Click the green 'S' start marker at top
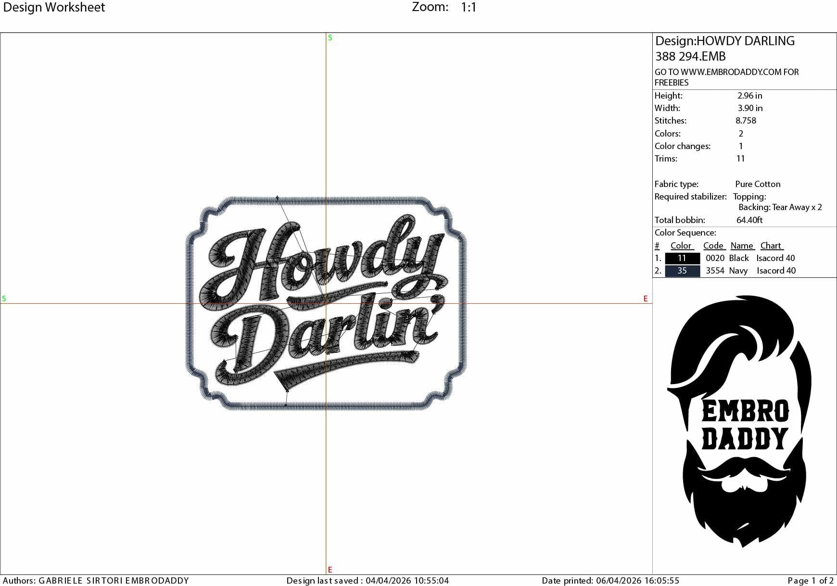This screenshot has width=837, height=586. [330, 37]
